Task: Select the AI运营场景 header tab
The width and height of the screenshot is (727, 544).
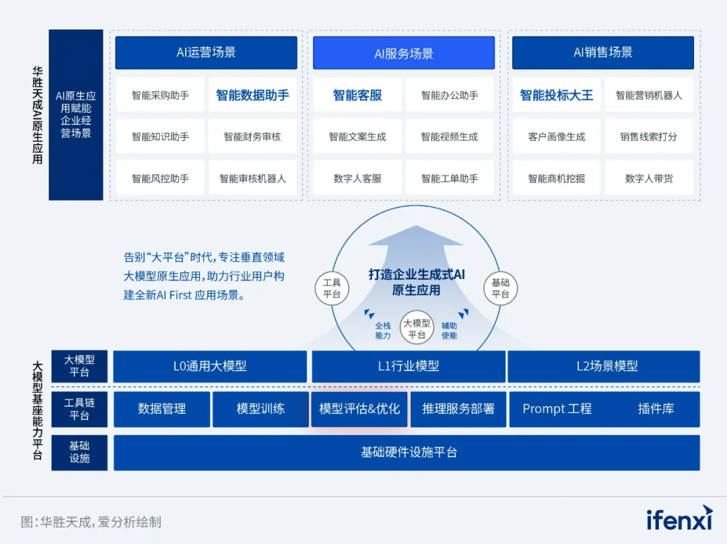Action: point(206,52)
